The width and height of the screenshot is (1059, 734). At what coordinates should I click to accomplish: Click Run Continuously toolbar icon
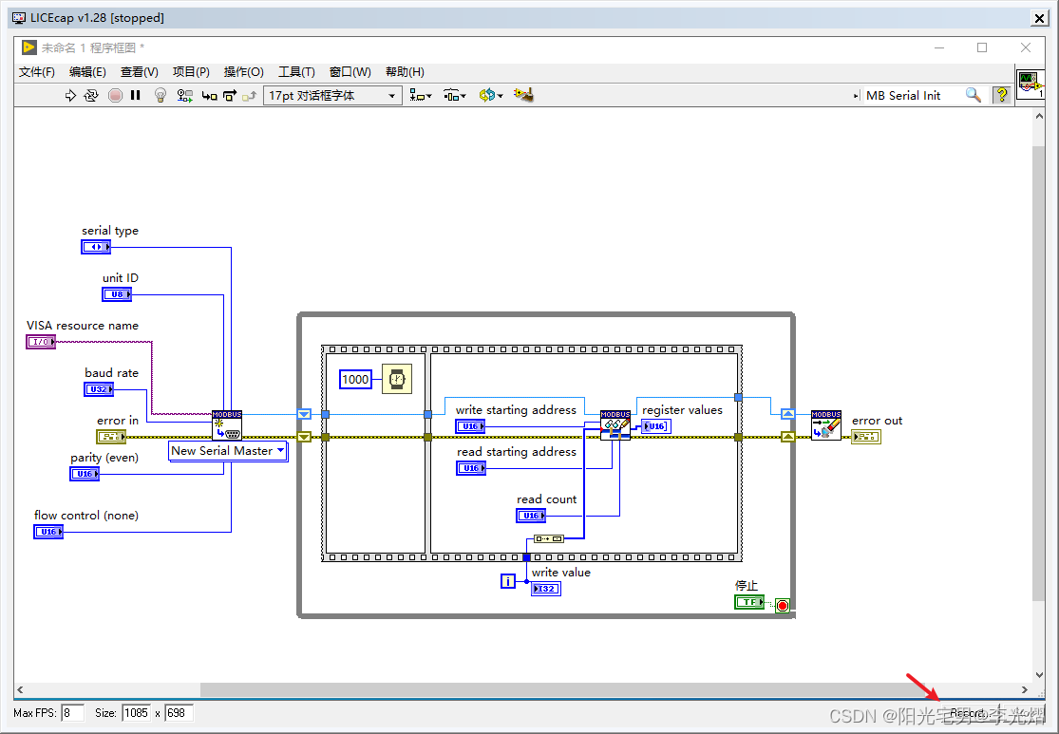click(x=91, y=95)
